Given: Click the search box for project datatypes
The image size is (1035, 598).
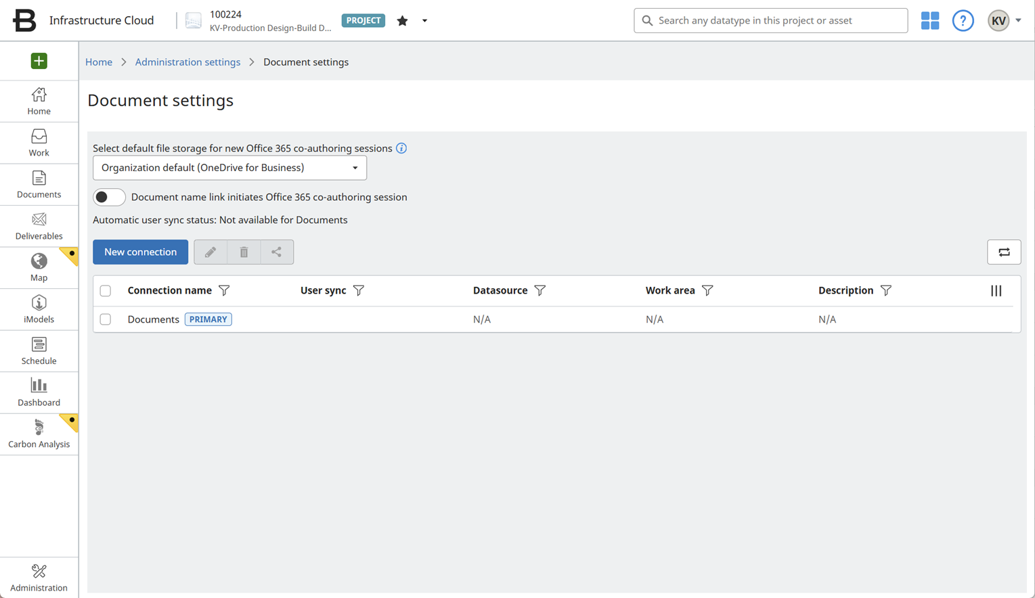Looking at the screenshot, I should tap(770, 20).
